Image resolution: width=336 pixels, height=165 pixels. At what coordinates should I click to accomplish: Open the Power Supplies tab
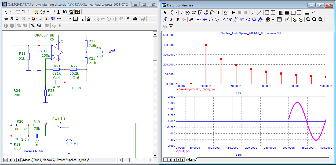67,160
